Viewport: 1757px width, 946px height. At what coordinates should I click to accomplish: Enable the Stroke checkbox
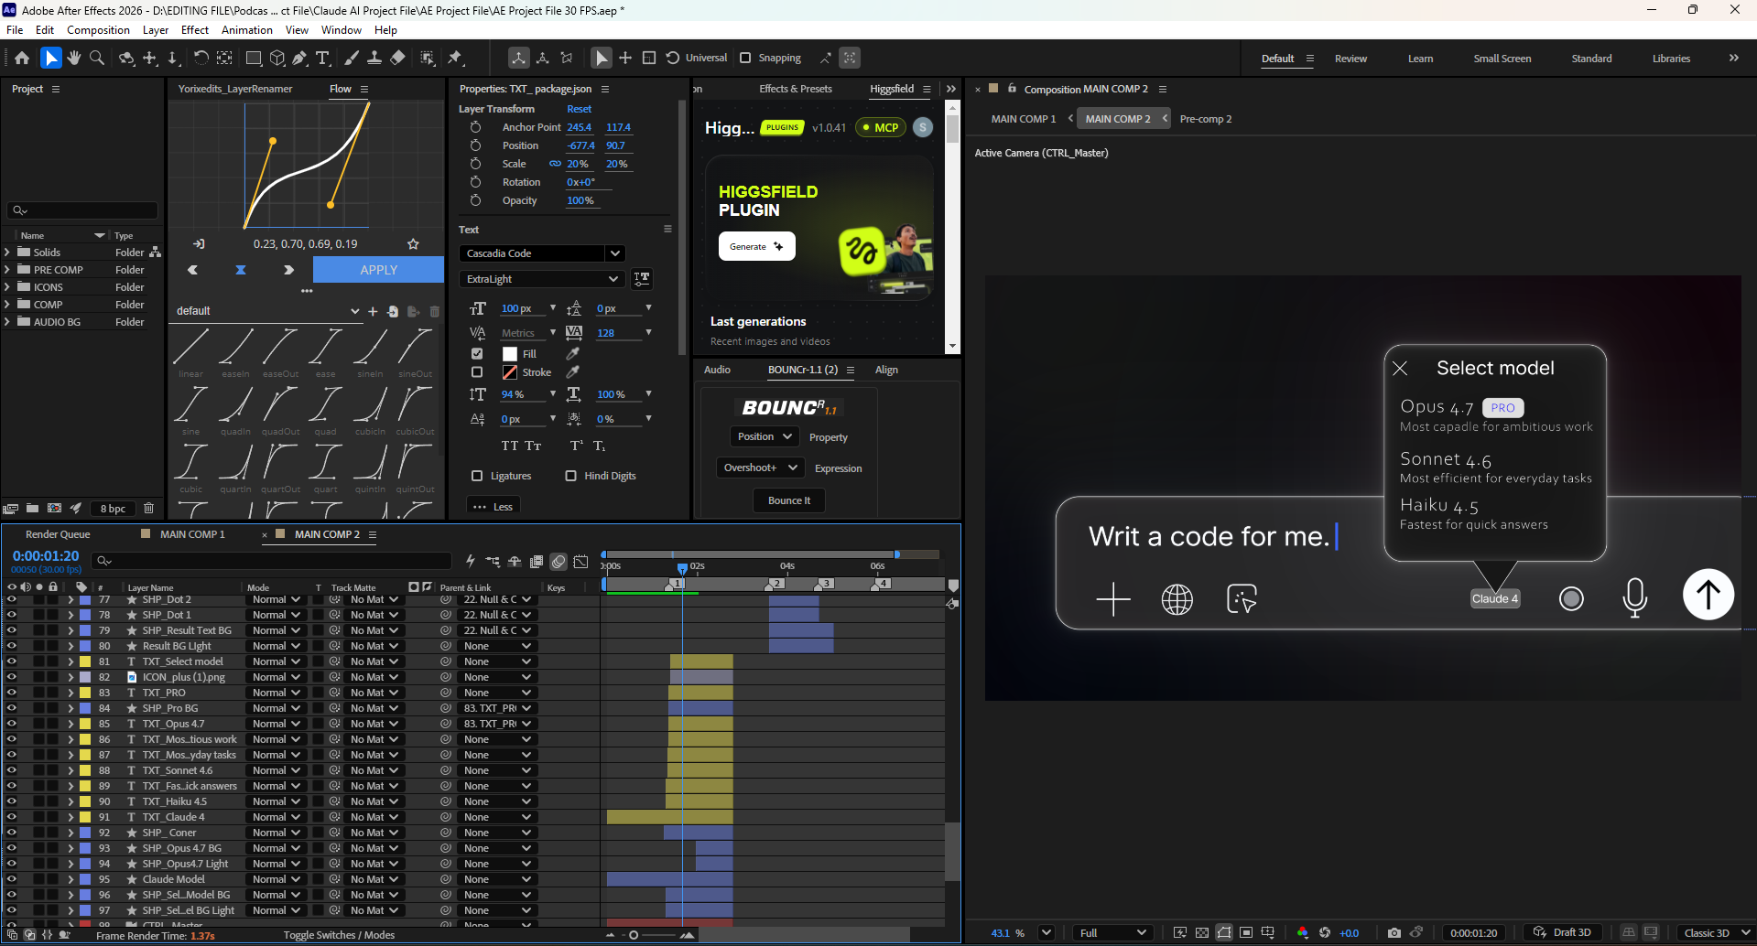tap(477, 372)
